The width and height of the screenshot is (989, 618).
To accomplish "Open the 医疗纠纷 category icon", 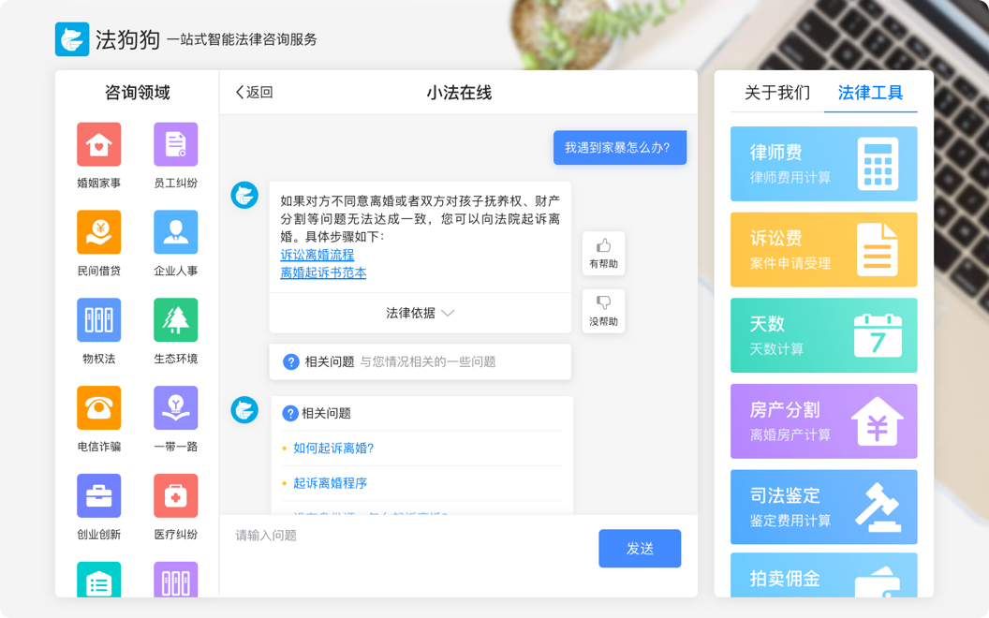I will pyautogui.click(x=175, y=496).
